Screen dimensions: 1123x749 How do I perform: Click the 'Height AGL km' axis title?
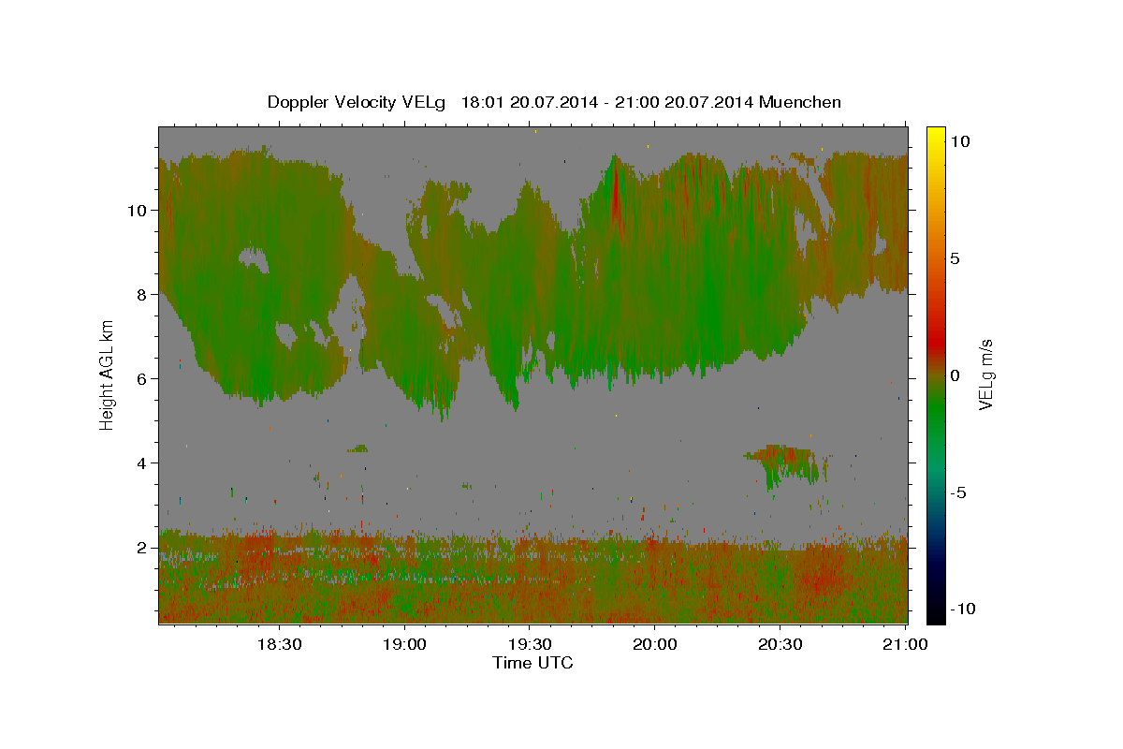[x=108, y=374]
